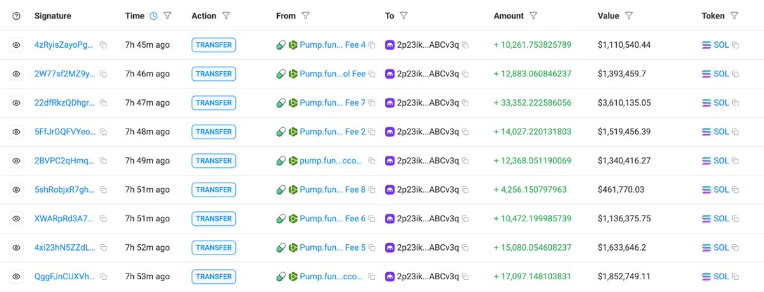764x292 pixels.
Task: Select value $1,852,749.11
Action: tap(624, 277)
